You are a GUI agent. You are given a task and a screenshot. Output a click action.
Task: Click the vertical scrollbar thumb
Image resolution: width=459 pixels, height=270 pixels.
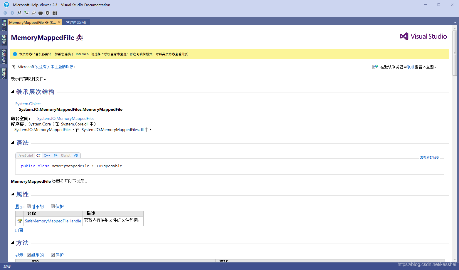click(455, 53)
